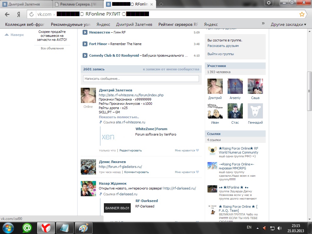Open Назар Жданюк's profile name
The height and width of the screenshot is (234, 312).
pos(113,183)
